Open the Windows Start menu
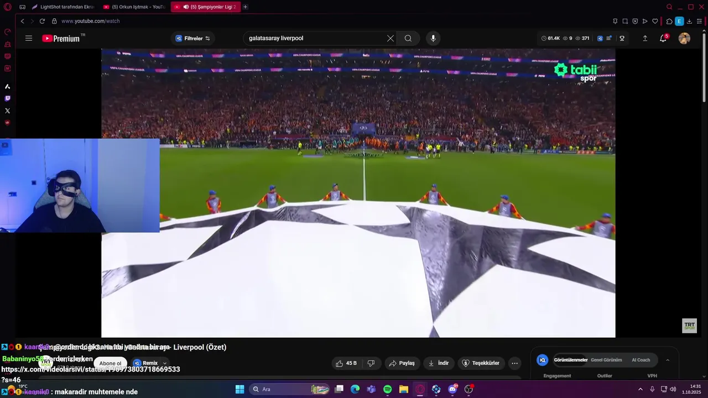 (x=240, y=389)
